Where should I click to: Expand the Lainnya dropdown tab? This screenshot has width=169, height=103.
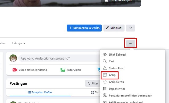click(x=19, y=43)
